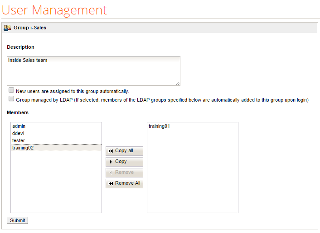Click the Copy right-arrow icon
Screen dimensions: 320x233
point(111,162)
